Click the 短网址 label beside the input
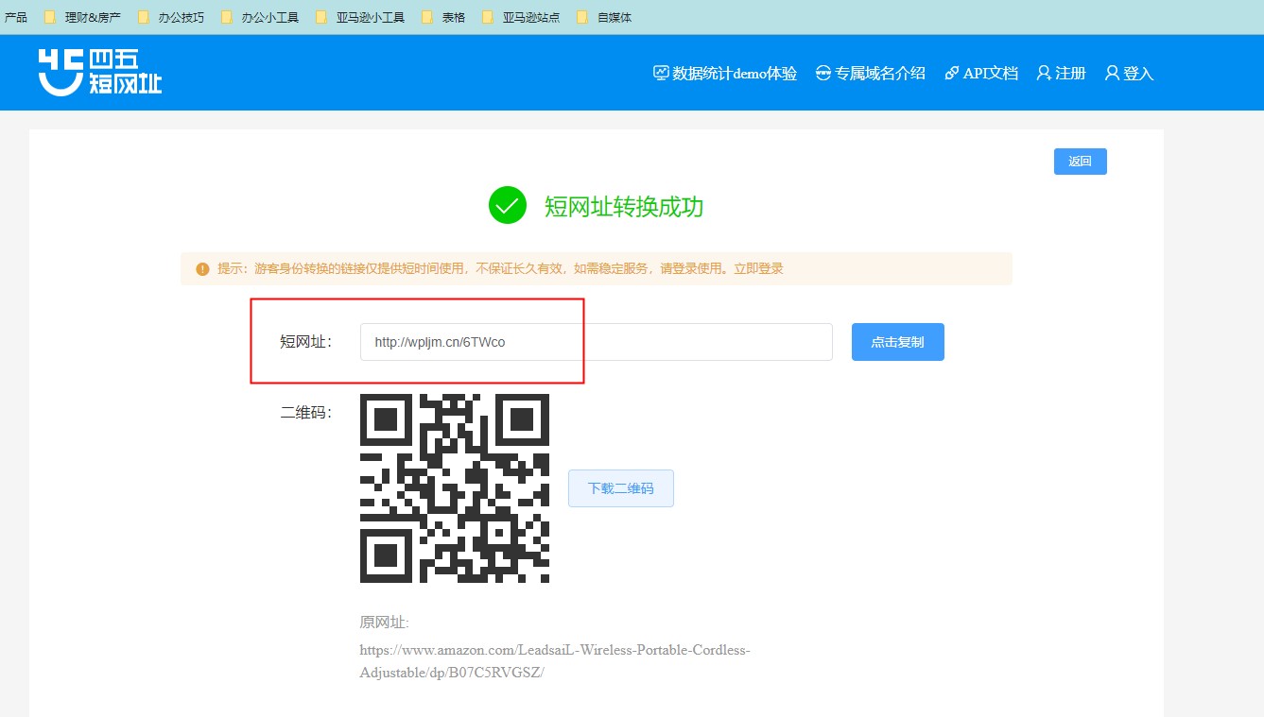The width and height of the screenshot is (1264, 717). pyautogui.click(x=306, y=342)
